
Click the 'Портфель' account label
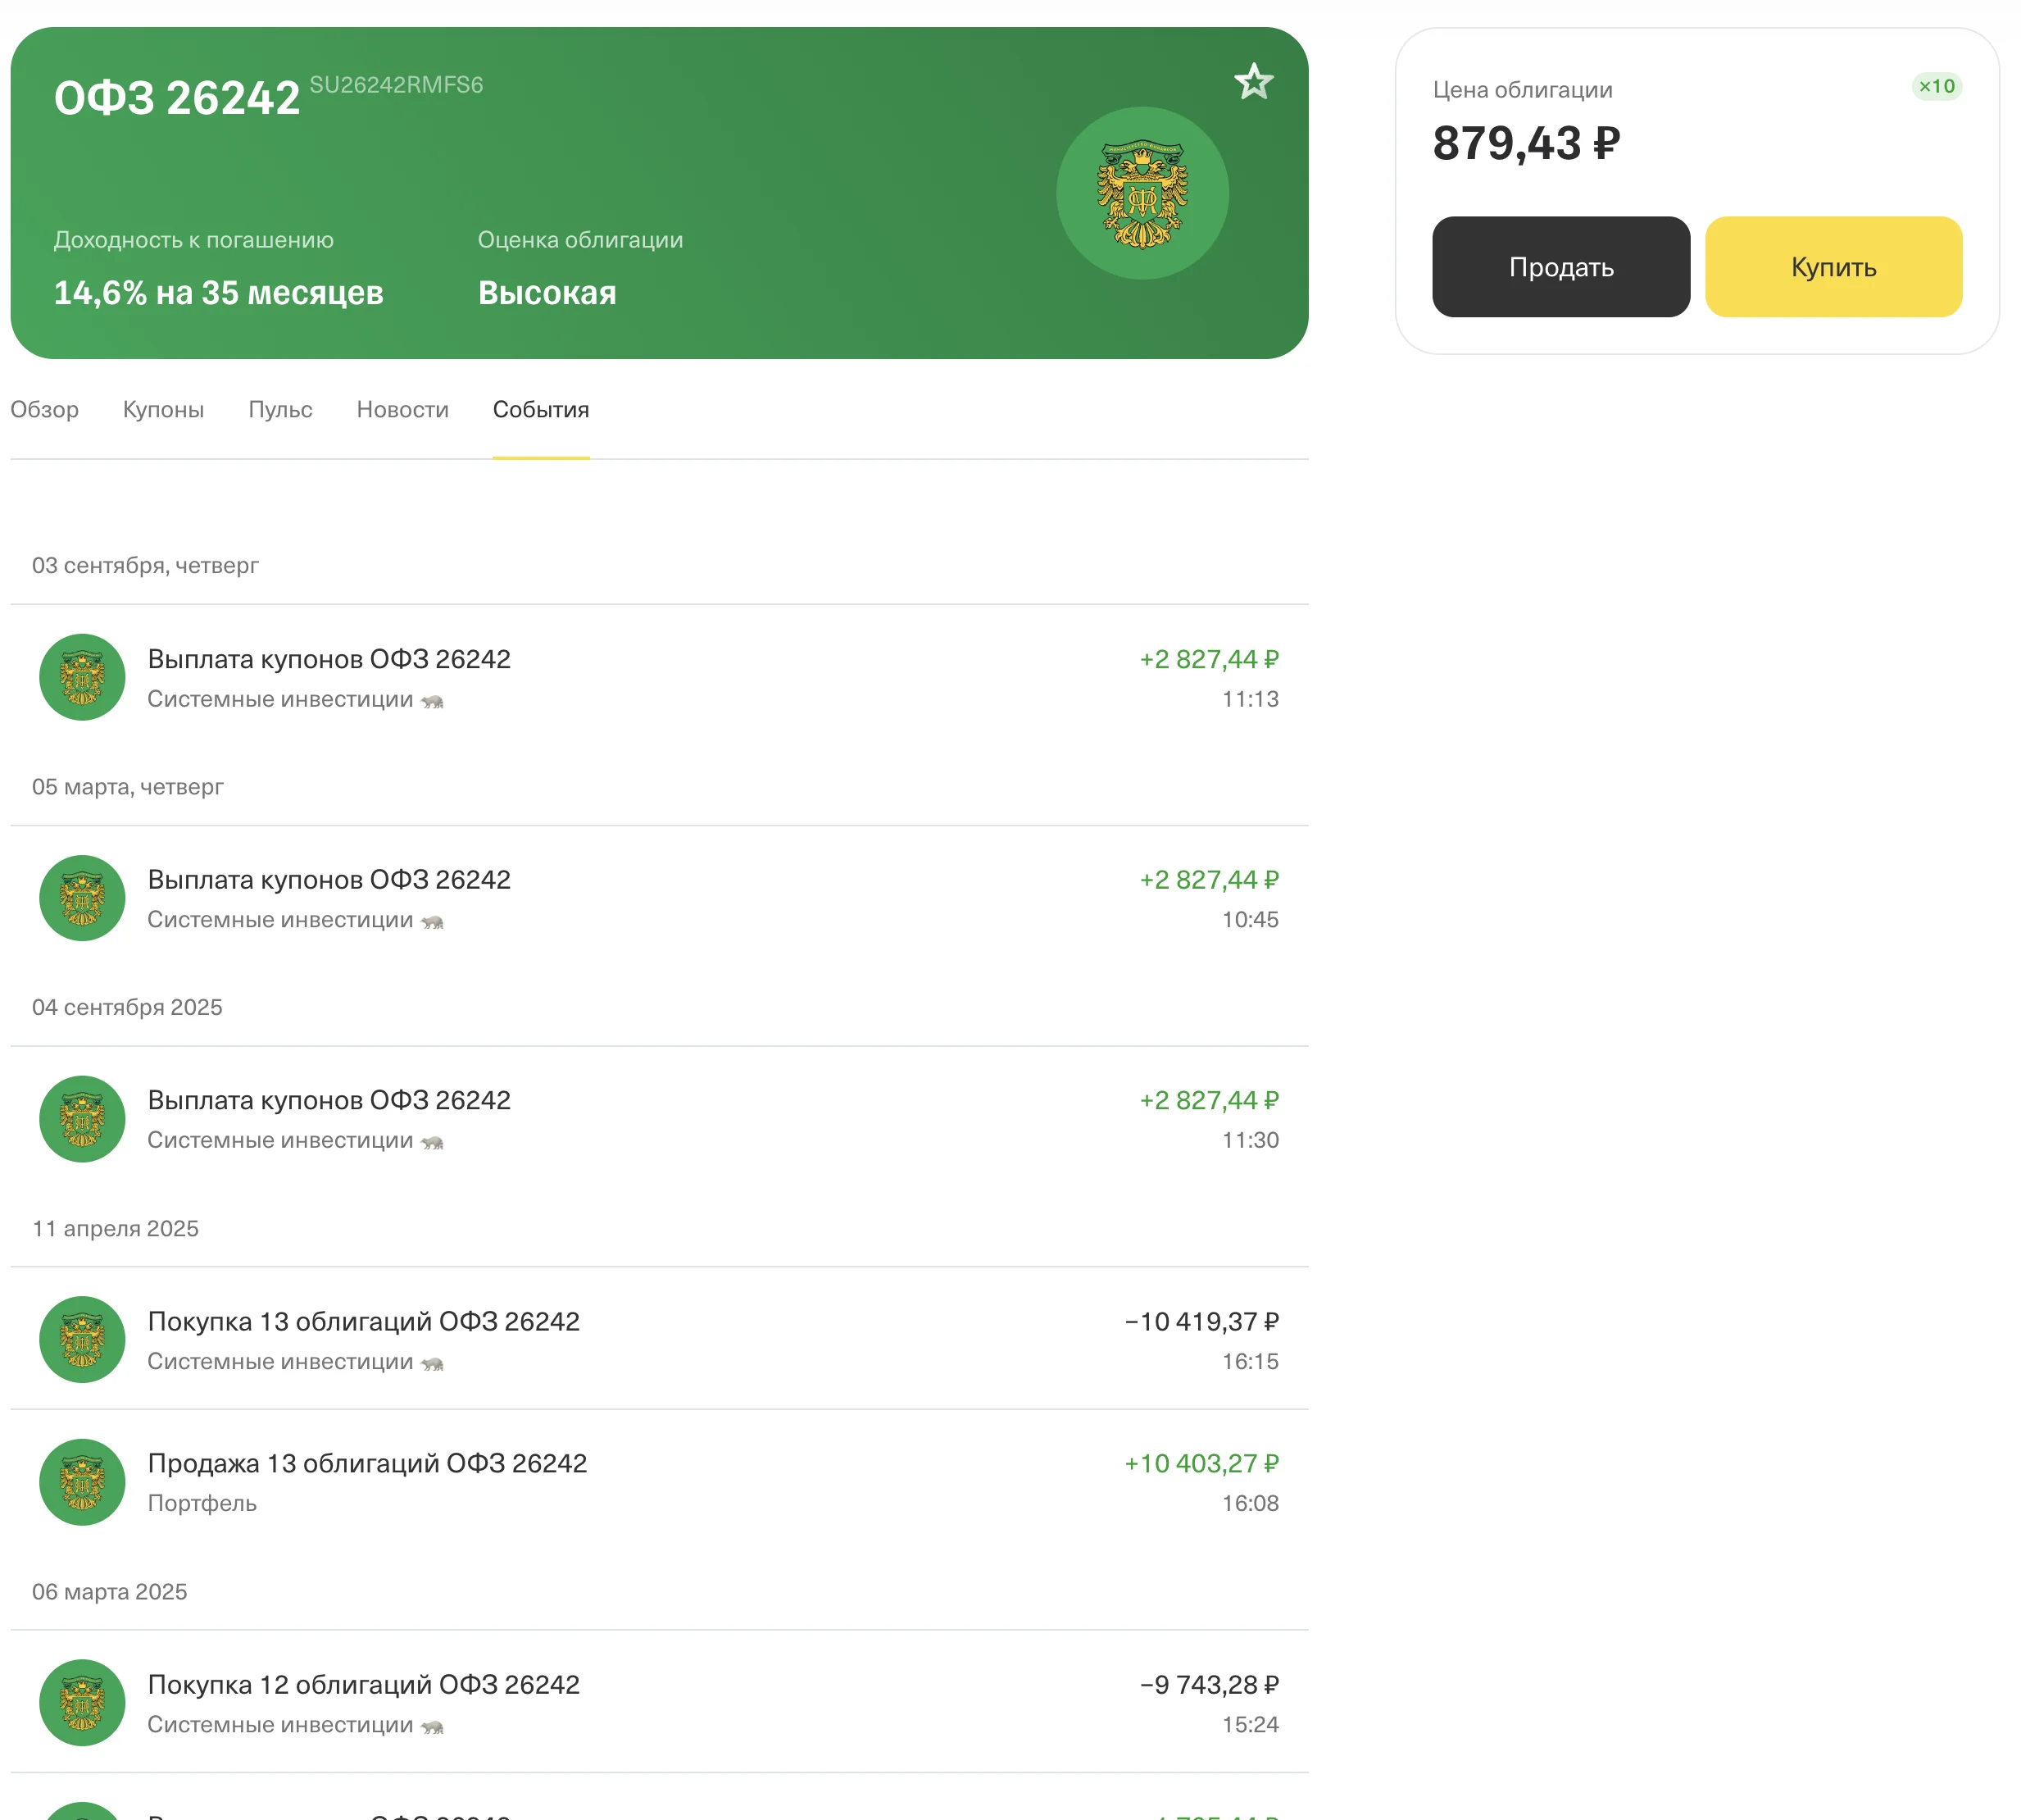[x=202, y=1503]
